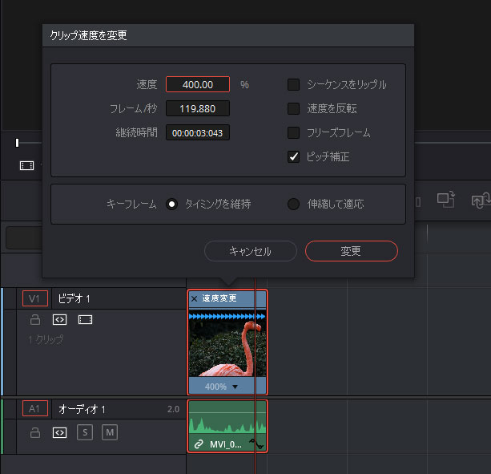This screenshot has width=491, height=474.
Task: Disable ビデオ 1 track video
Action: coord(85,320)
